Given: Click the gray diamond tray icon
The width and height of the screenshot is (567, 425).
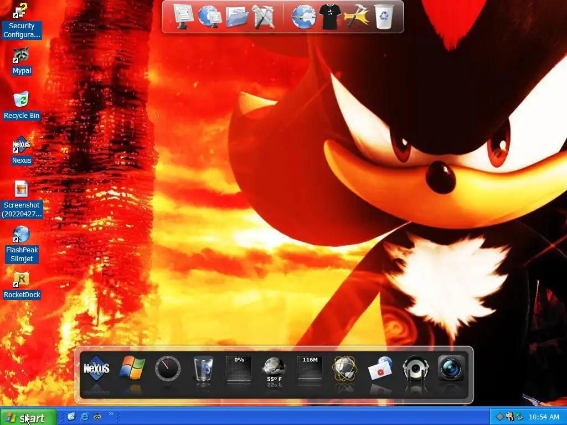Looking at the screenshot, I should tap(500, 417).
